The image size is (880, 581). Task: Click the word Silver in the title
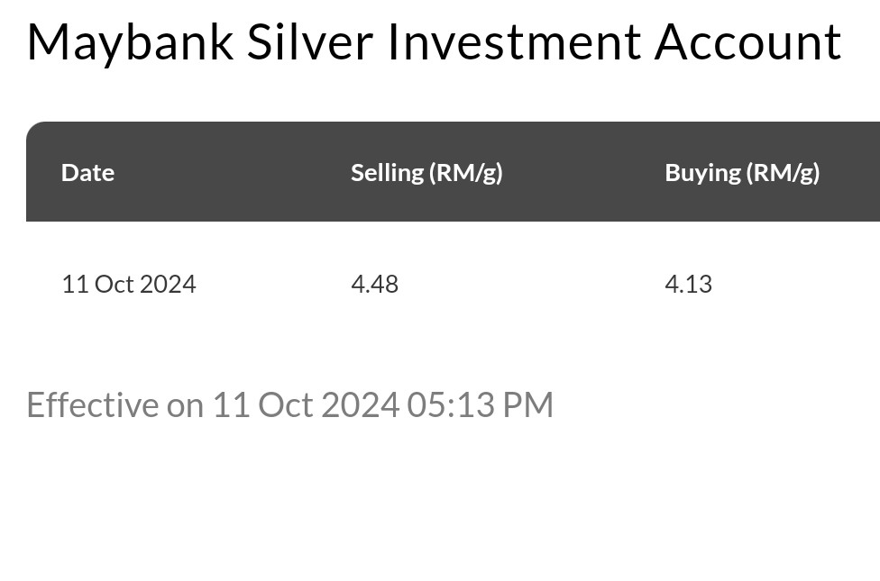309,42
